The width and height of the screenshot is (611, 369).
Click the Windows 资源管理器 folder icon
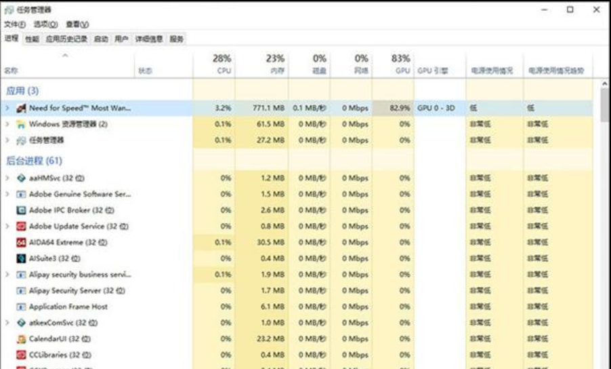[x=21, y=124]
